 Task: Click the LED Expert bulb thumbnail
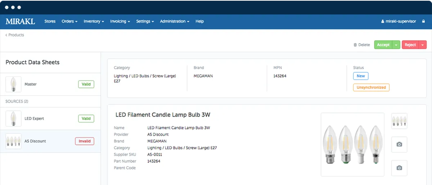14,118
